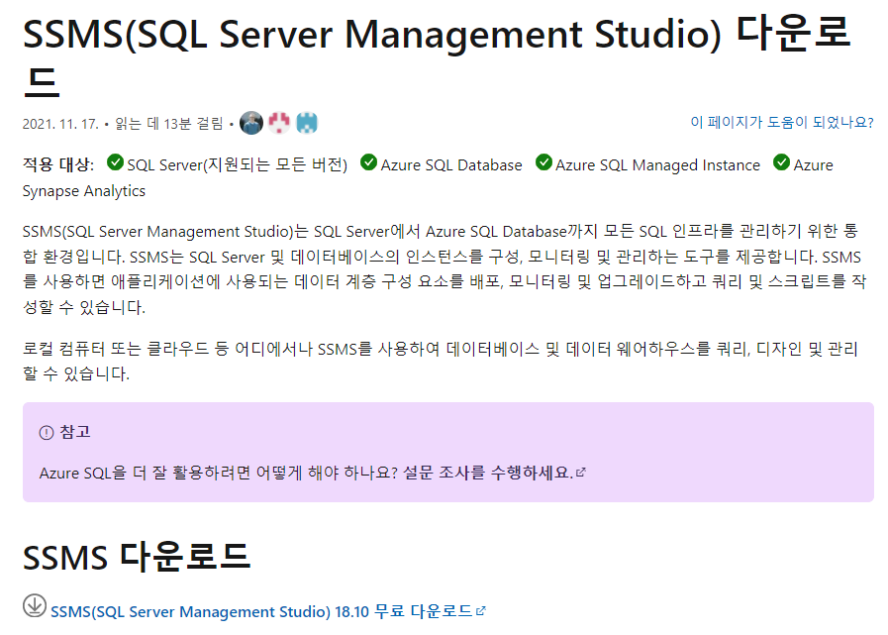Click the 'Azure SQL Database' applies-to text
The height and width of the screenshot is (635, 888).
pyautogui.click(x=451, y=165)
